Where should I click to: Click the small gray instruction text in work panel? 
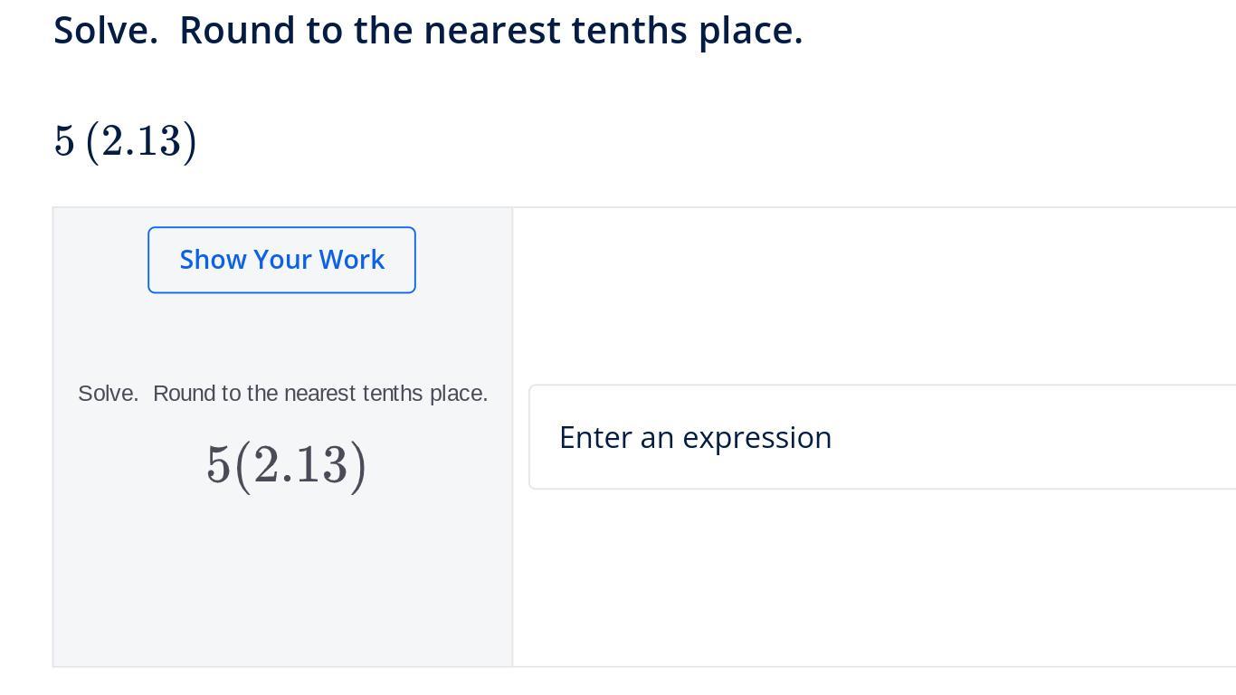click(x=282, y=394)
